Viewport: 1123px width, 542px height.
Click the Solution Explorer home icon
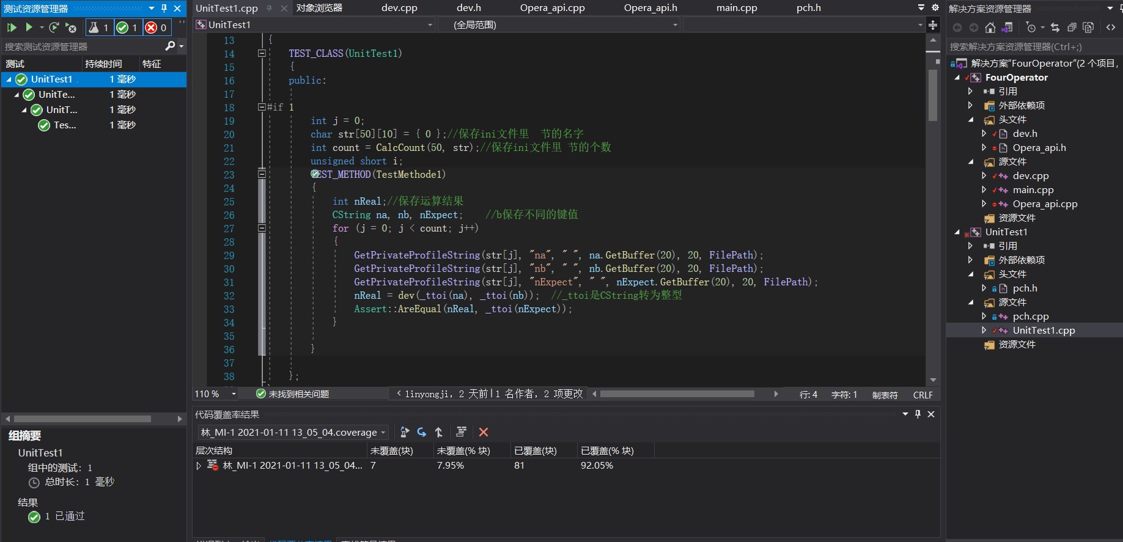tap(990, 27)
